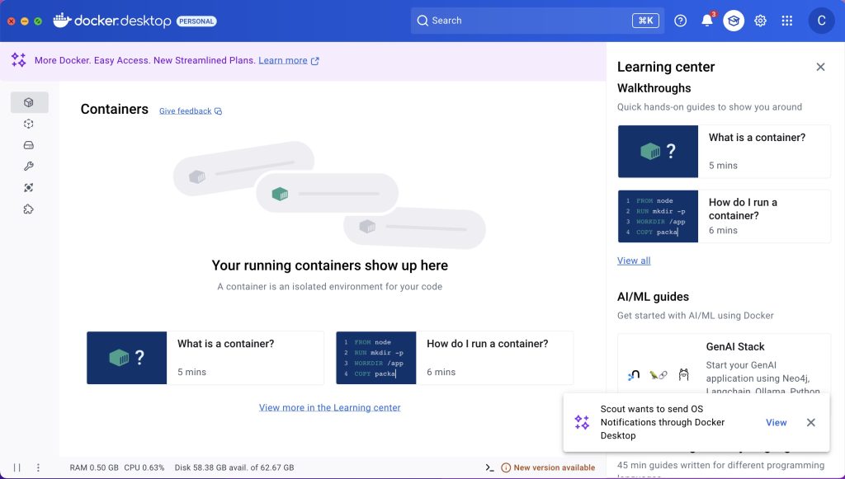Viewport: 845px width, 479px height.
Task: Open Learning center 'How do I run a container?' walkthrough
Action: 725,216
